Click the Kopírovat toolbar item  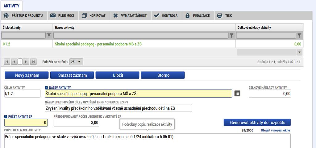pos(94,16)
